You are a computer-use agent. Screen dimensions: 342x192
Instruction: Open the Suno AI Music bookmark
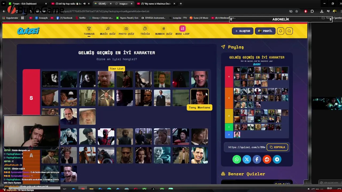pos(199,18)
